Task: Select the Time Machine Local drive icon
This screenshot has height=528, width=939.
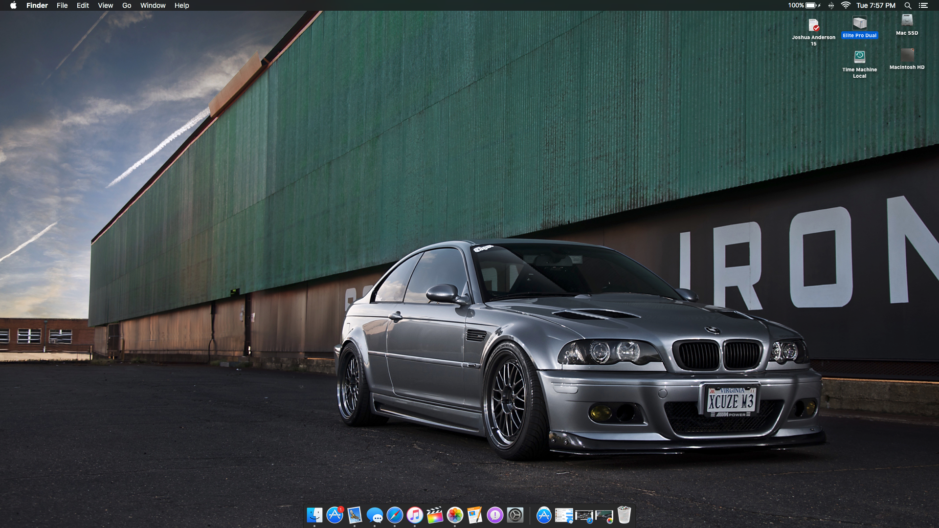Action: pyautogui.click(x=860, y=57)
